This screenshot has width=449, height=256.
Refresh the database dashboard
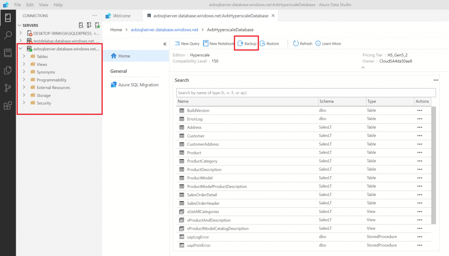coord(303,43)
